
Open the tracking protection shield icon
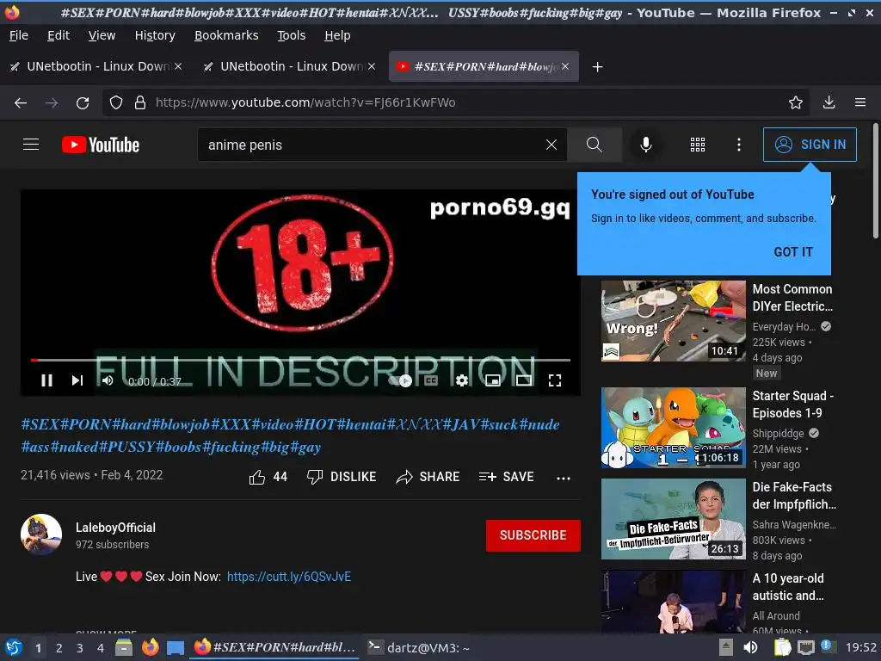[x=116, y=103]
